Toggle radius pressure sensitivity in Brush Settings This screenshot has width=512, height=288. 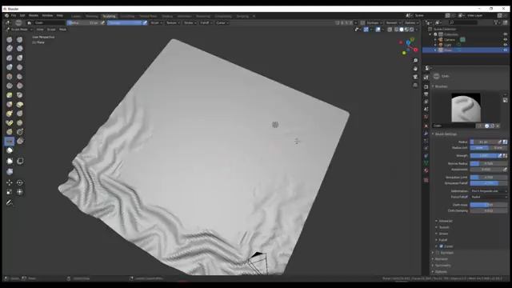[499, 142]
